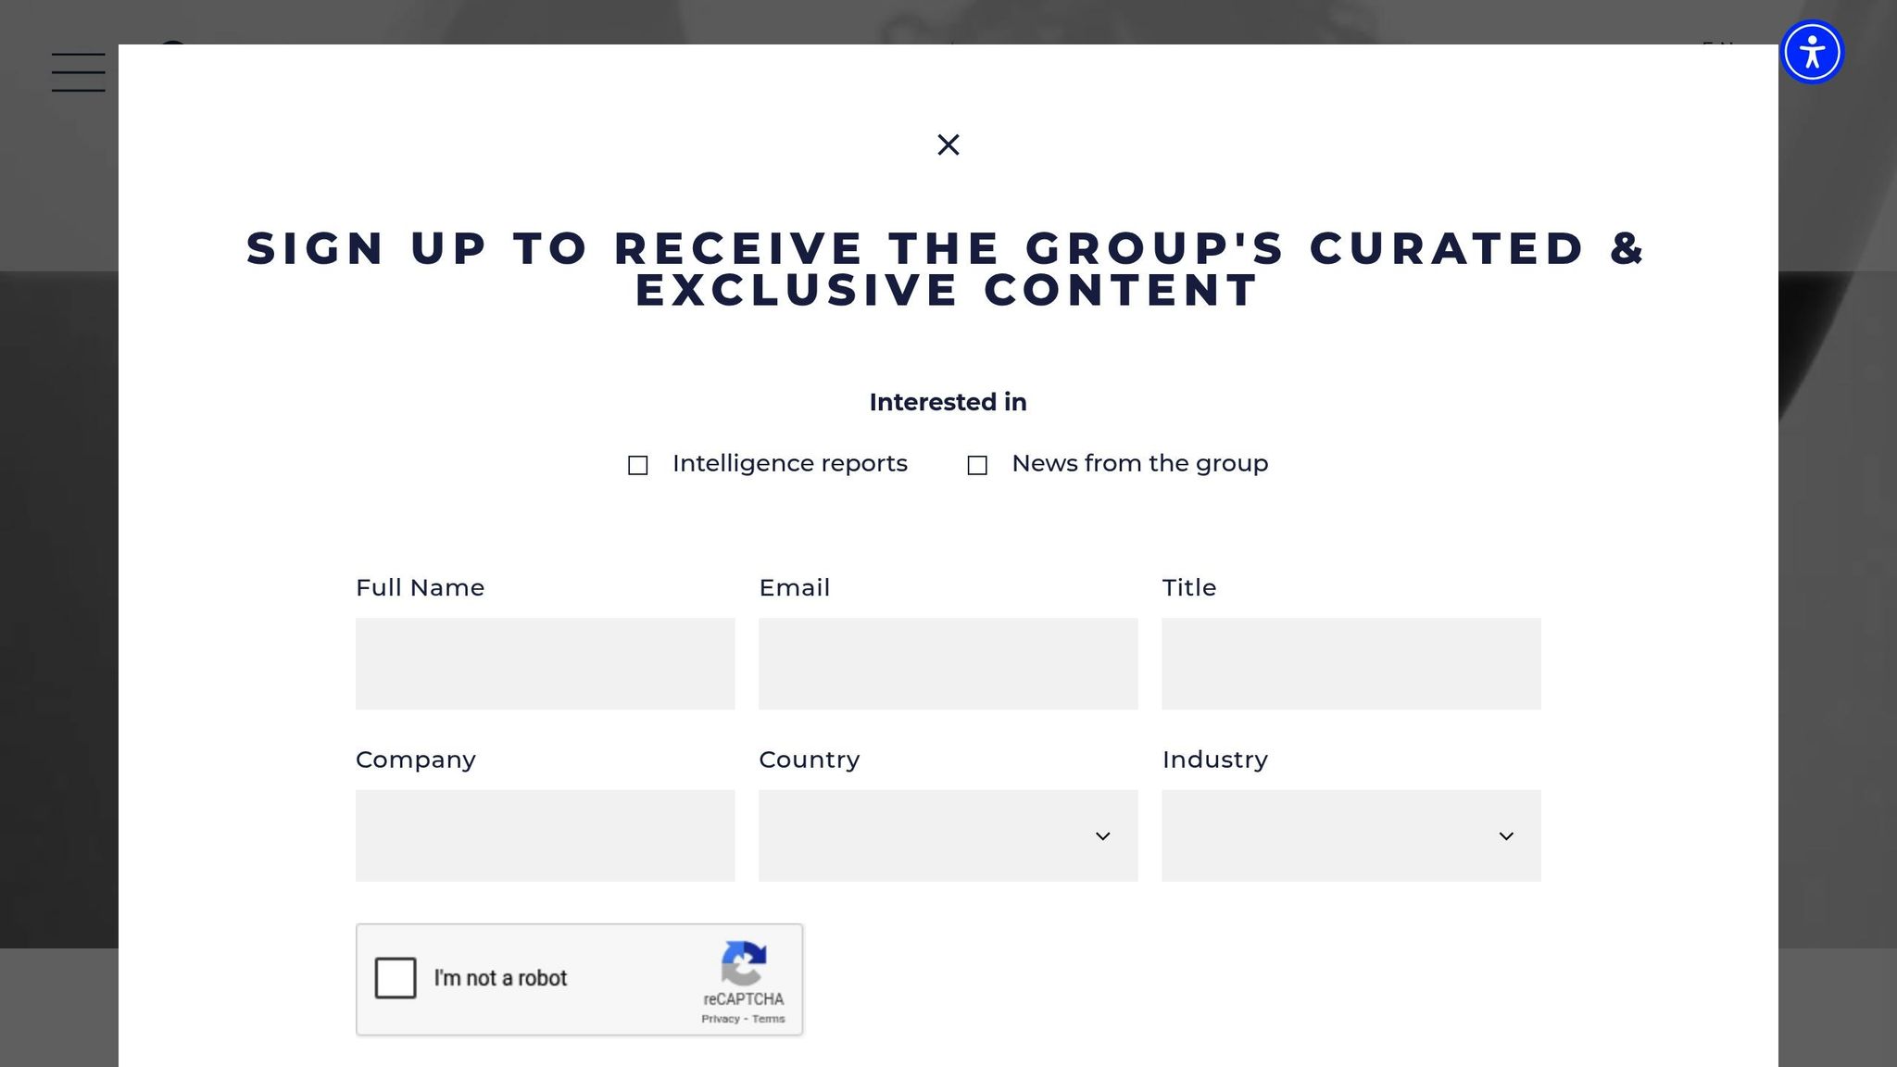Screen dimensions: 1897x1067
Task: Click inside the Email field
Action: click(948, 663)
